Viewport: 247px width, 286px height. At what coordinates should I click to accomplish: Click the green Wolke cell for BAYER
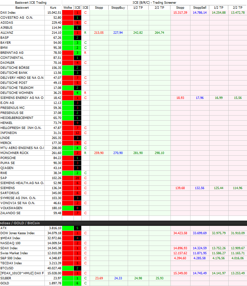tap(68, 43)
